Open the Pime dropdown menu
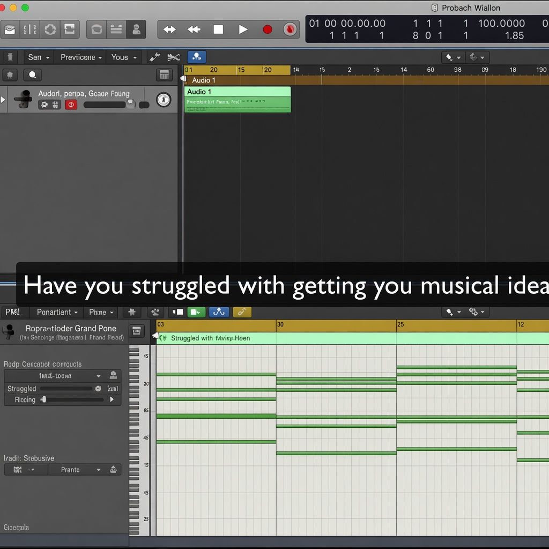Image resolution: width=549 pixels, height=549 pixels. coord(101,312)
